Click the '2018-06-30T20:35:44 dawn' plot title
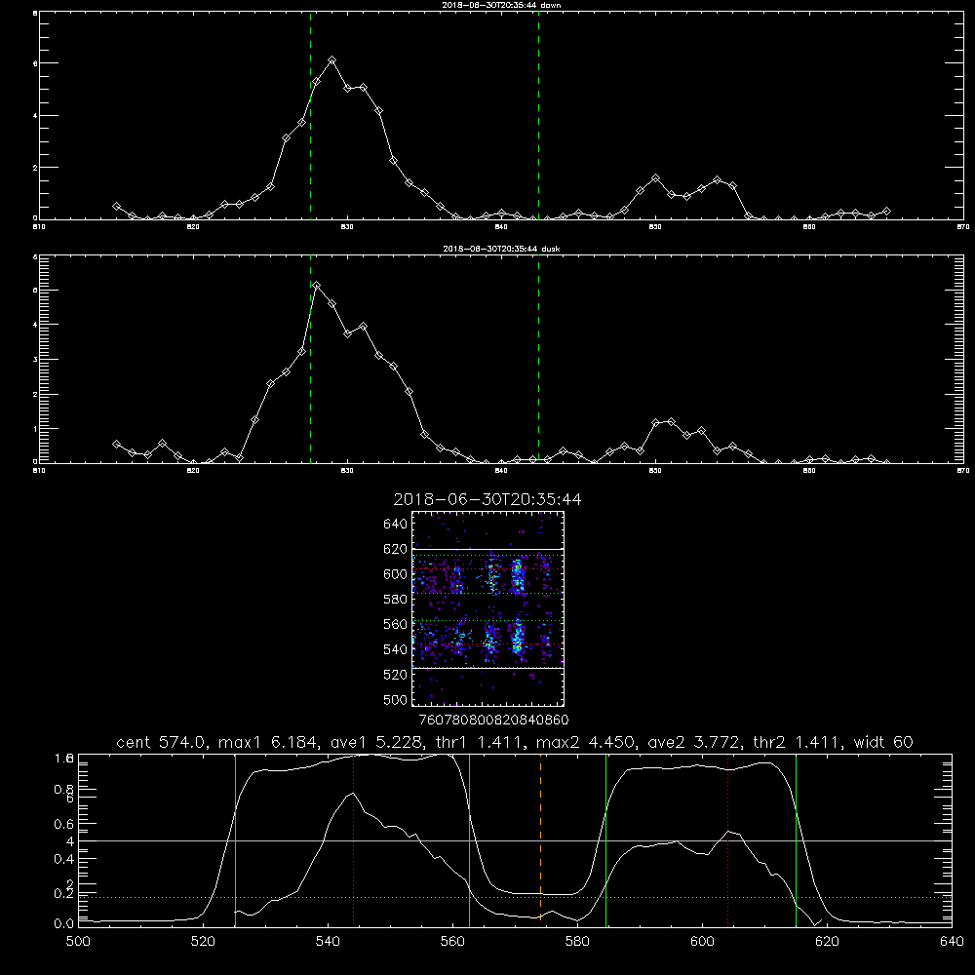Screen dimensions: 975x975 501,5
